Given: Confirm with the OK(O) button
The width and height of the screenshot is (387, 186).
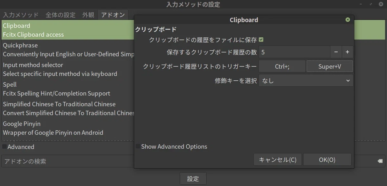Looking at the screenshot, I should (x=327, y=159).
